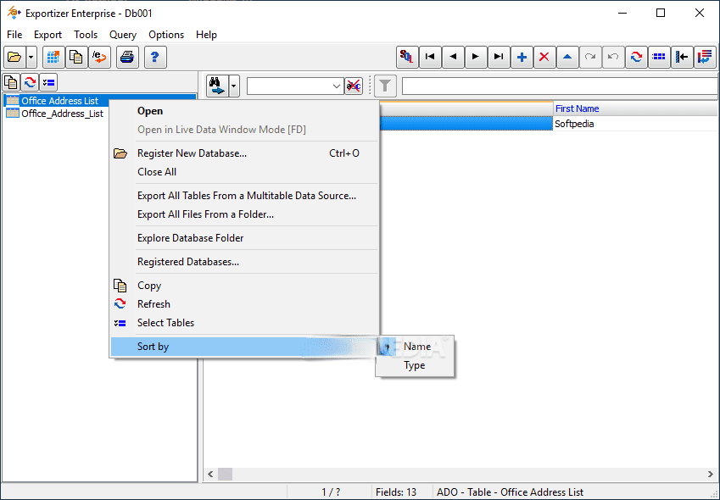Click the blue question mark help icon

155,58
